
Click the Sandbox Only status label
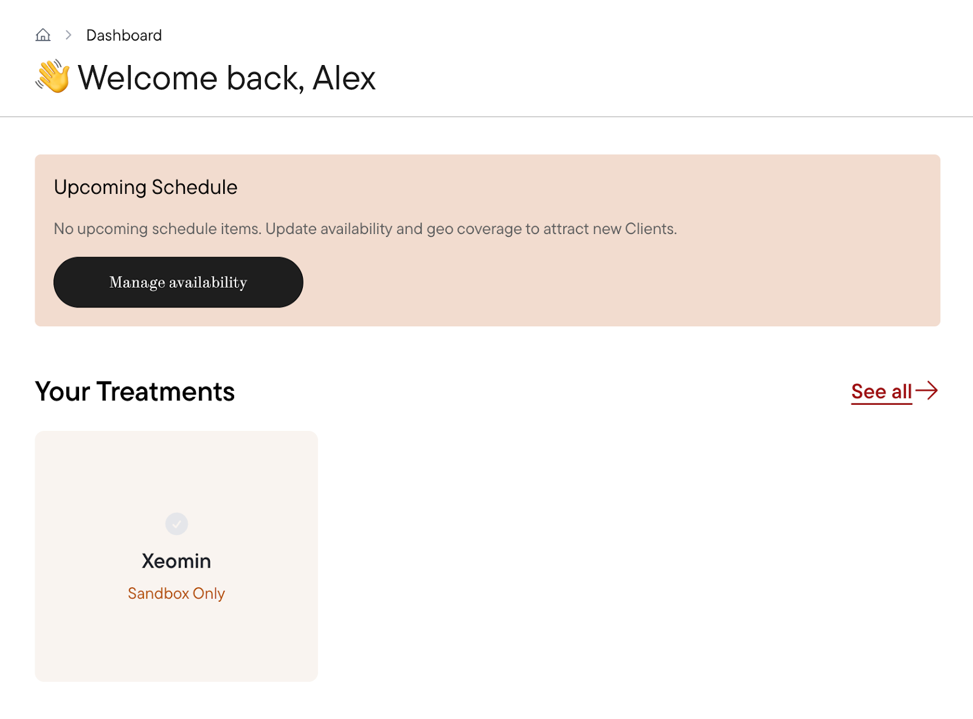176,593
